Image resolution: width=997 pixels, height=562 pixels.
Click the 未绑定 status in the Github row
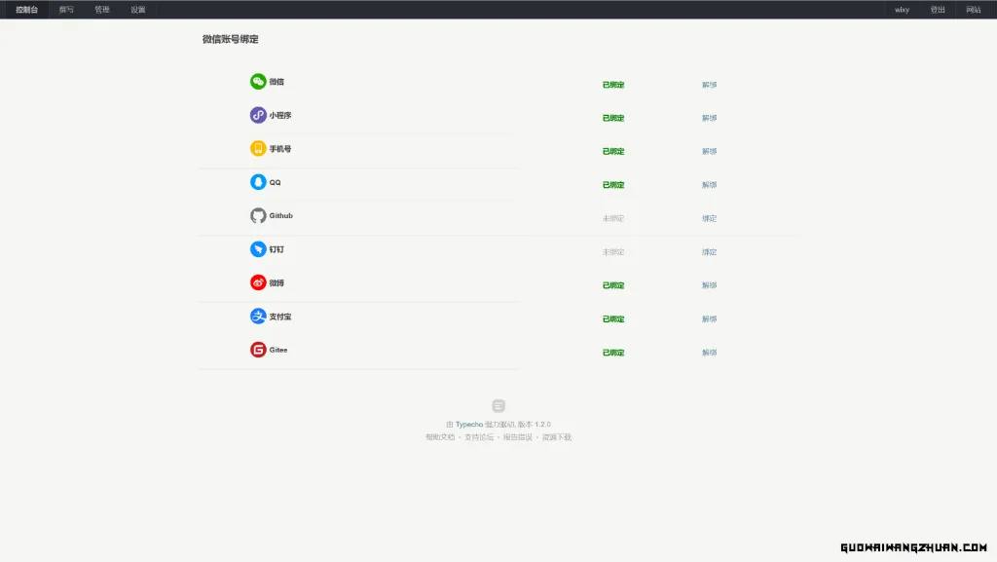(x=613, y=219)
